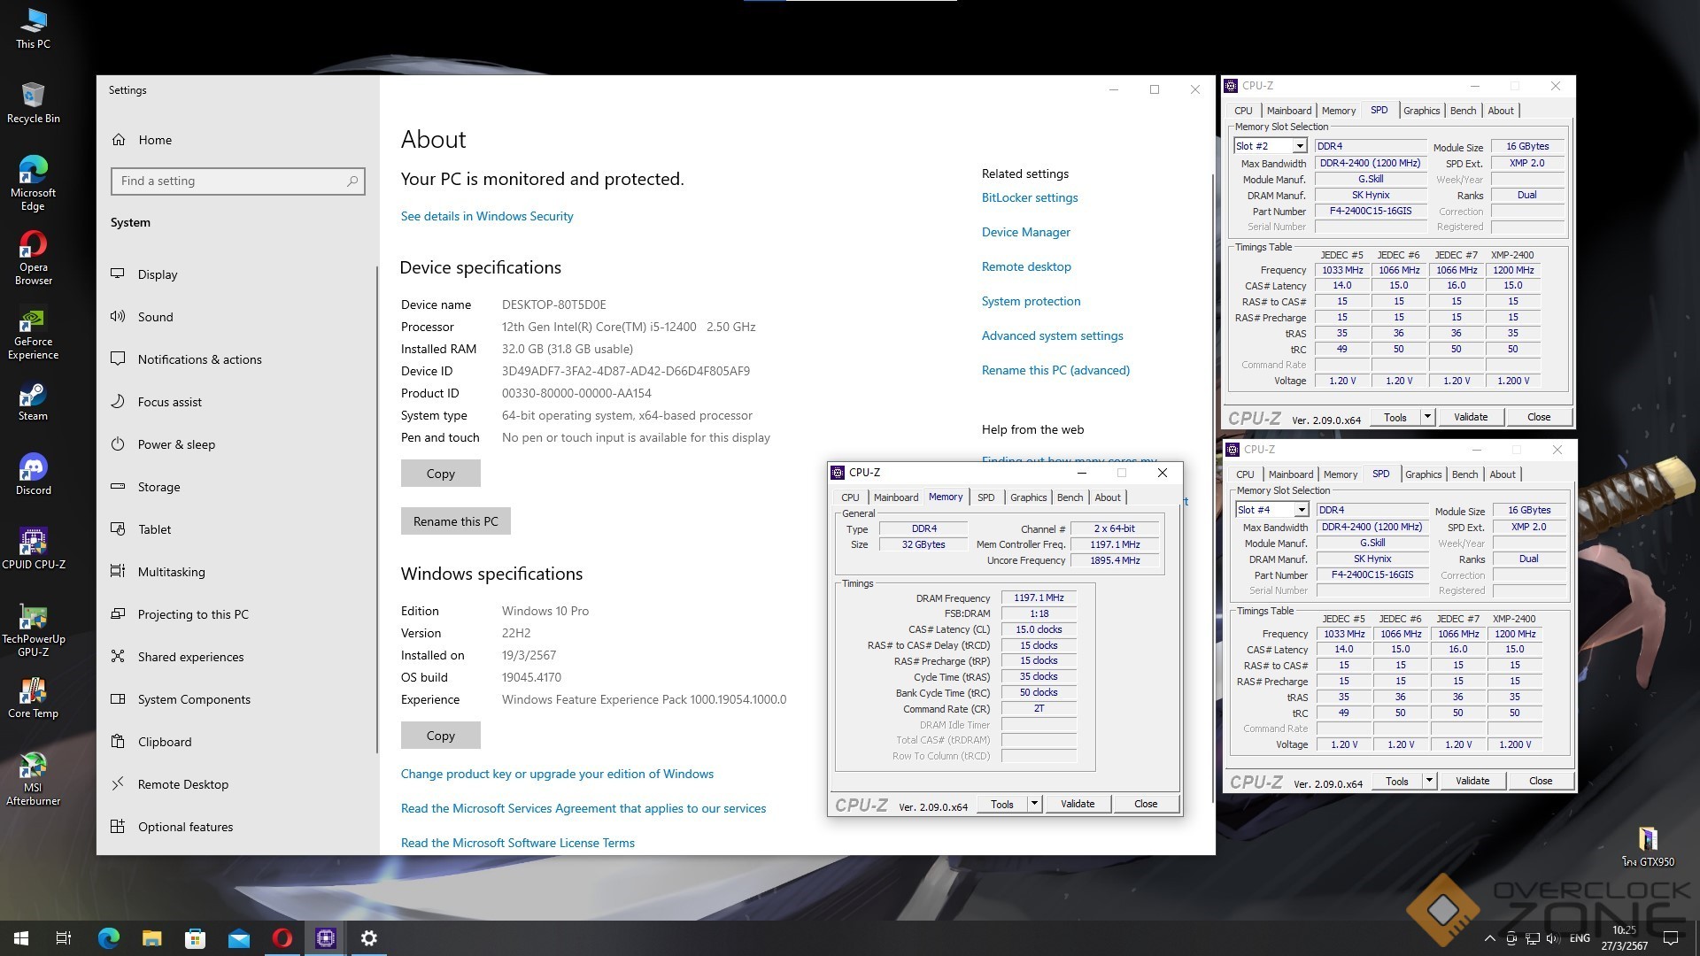Open the Display settings in the sidebar
The height and width of the screenshot is (956, 1700).
[158, 274]
